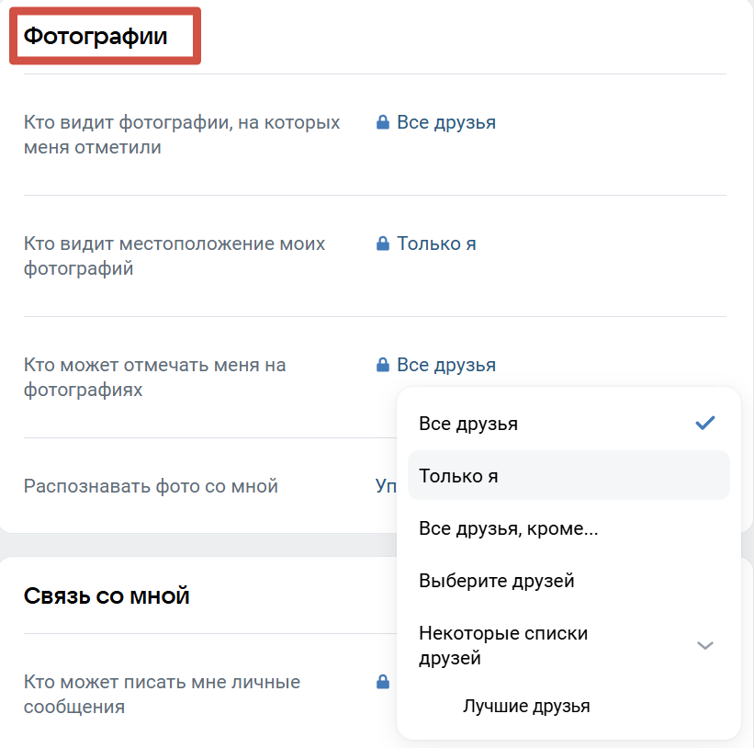Viewport: 754px width, 748px height.
Task: Choose "Выберите друзей" from the menu
Action: click(496, 581)
